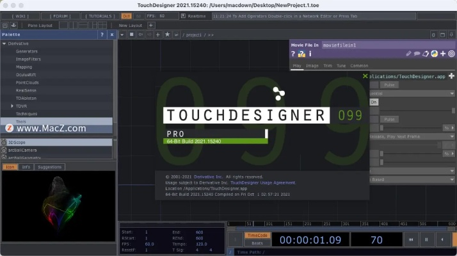Click the operator info 'i' icon
The height and width of the screenshot is (256, 457).
(310, 54)
